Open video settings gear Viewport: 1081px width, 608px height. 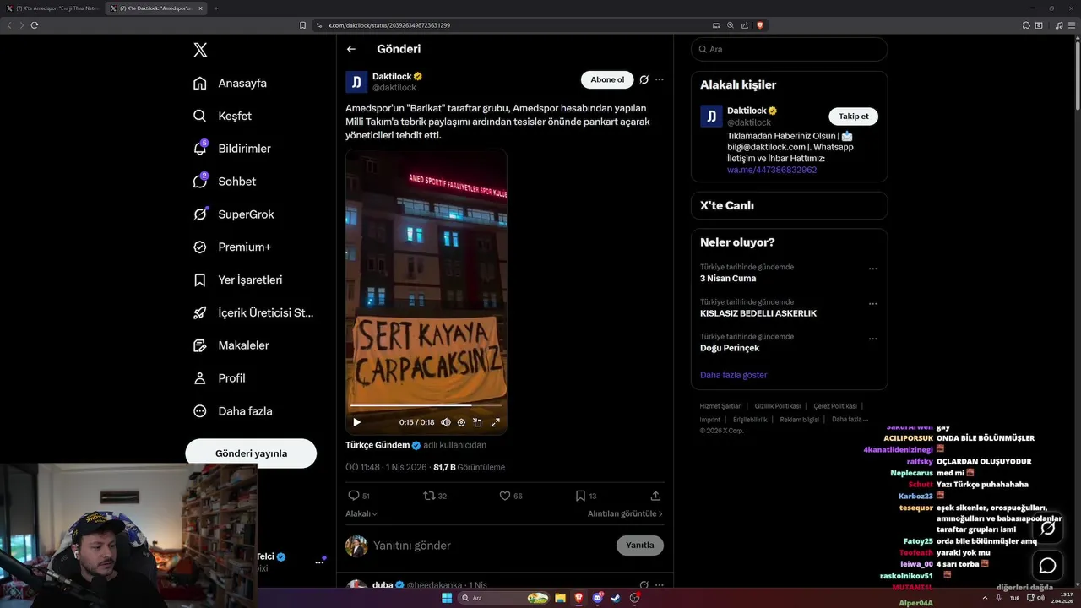(x=461, y=422)
